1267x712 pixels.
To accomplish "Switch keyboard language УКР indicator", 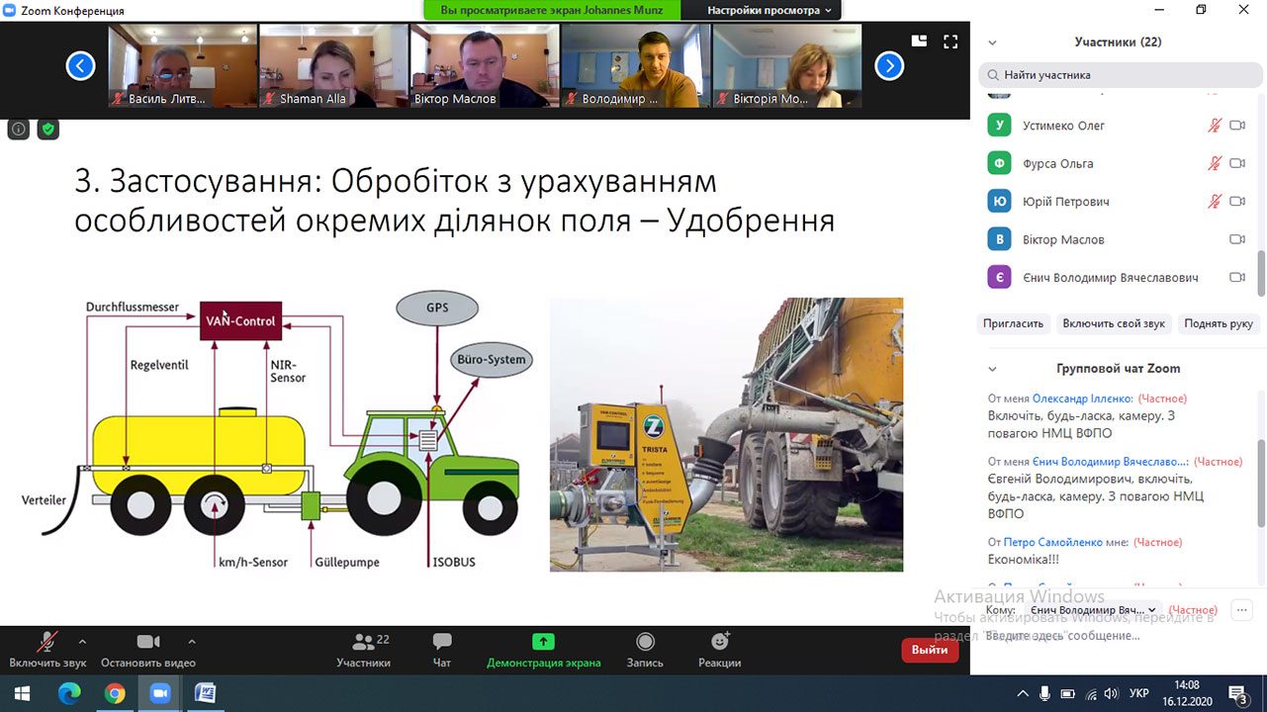I will point(1139,693).
